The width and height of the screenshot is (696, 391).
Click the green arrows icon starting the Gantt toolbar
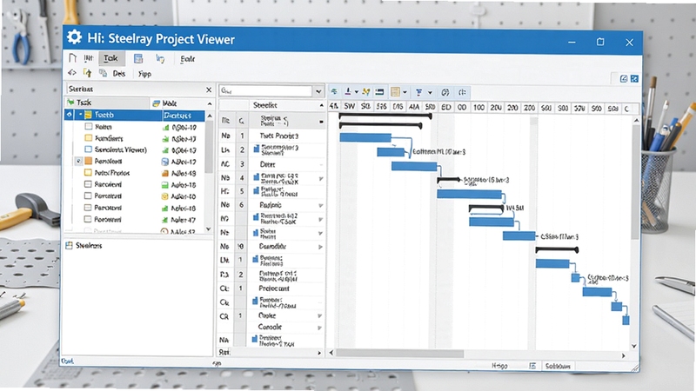[x=334, y=92]
